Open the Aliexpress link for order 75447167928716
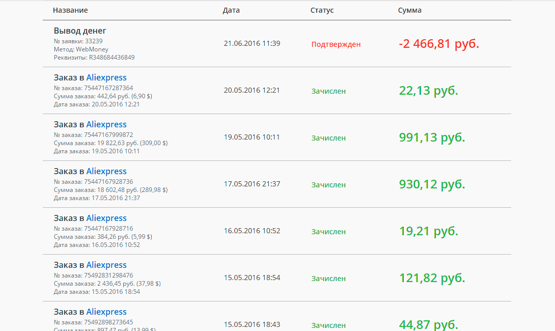Image resolution: width=555 pixels, height=331 pixels. (x=106, y=218)
